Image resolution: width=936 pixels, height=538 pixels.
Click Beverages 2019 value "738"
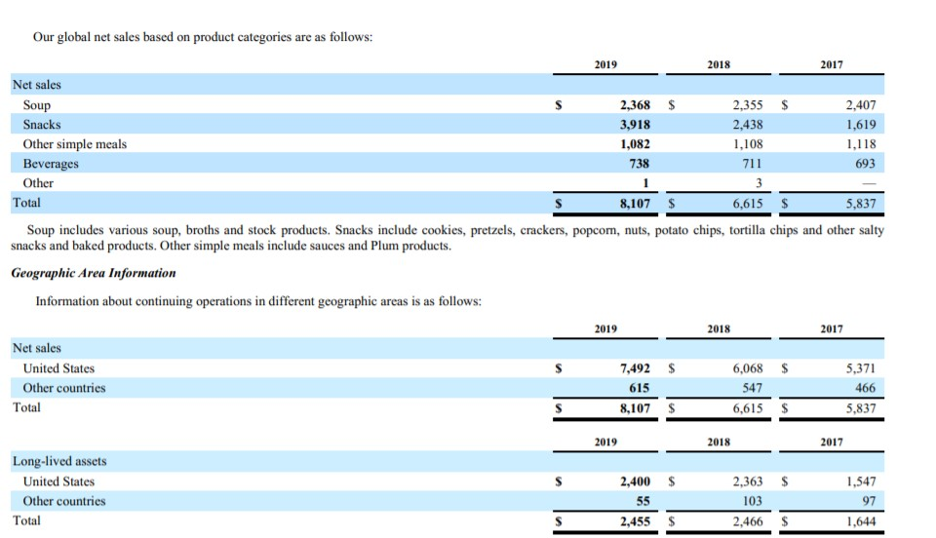(640, 164)
